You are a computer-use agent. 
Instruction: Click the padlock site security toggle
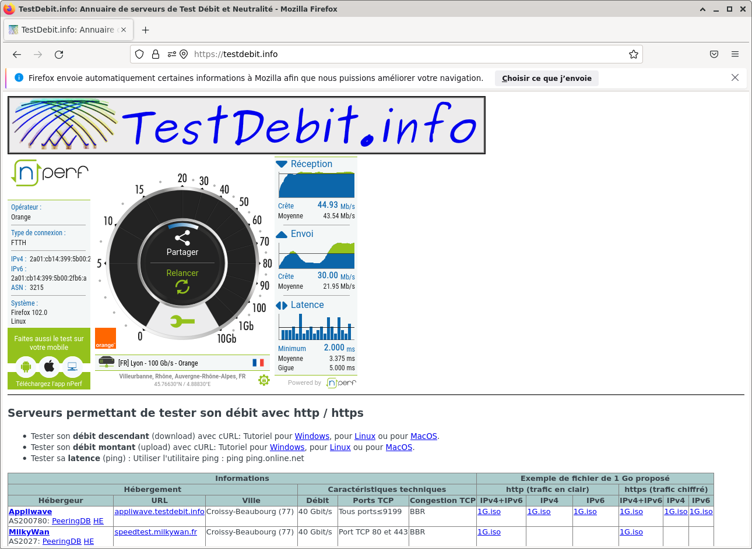click(155, 54)
